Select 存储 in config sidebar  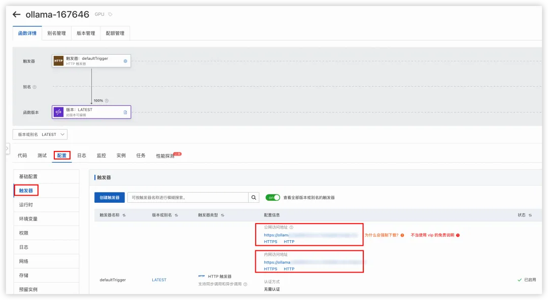(47, 276)
